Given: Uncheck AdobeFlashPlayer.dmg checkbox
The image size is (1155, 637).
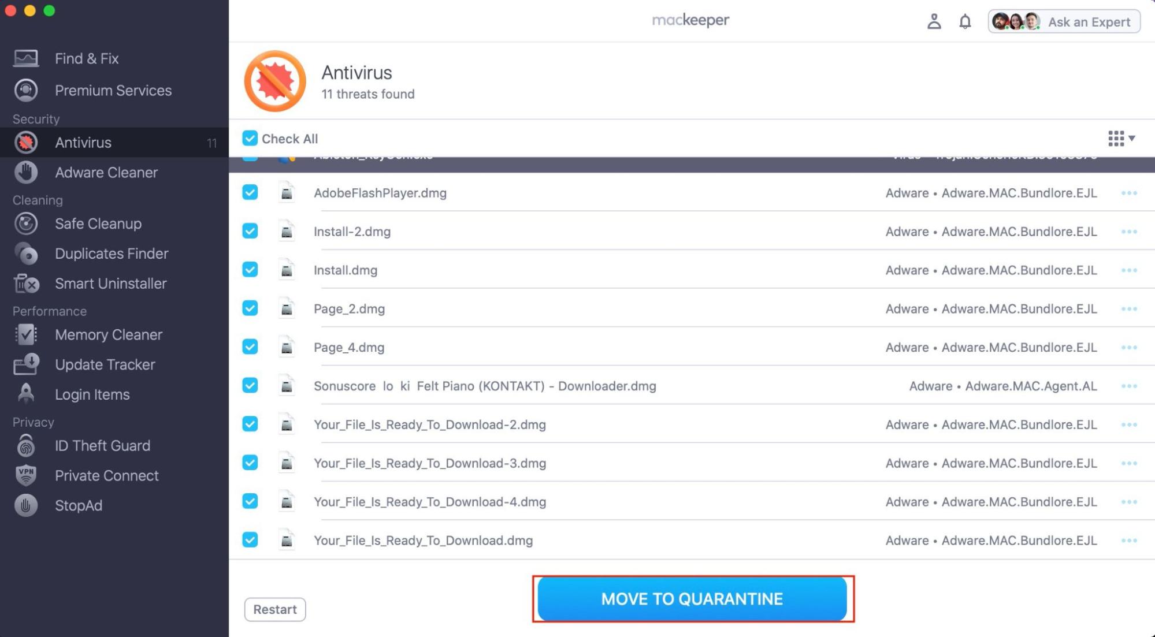Looking at the screenshot, I should tap(250, 192).
